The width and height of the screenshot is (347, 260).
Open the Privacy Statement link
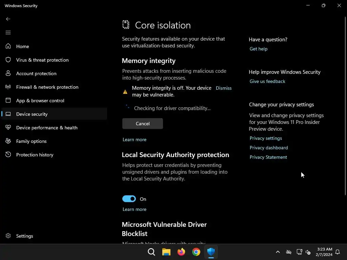coord(268,157)
